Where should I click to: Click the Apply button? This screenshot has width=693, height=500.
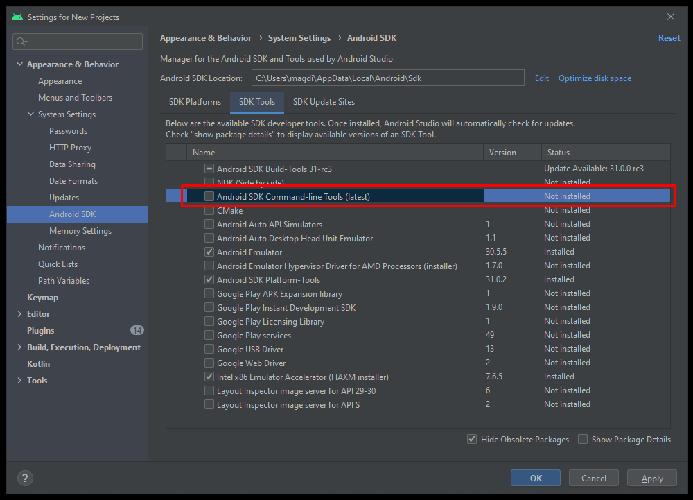(x=652, y=478)
